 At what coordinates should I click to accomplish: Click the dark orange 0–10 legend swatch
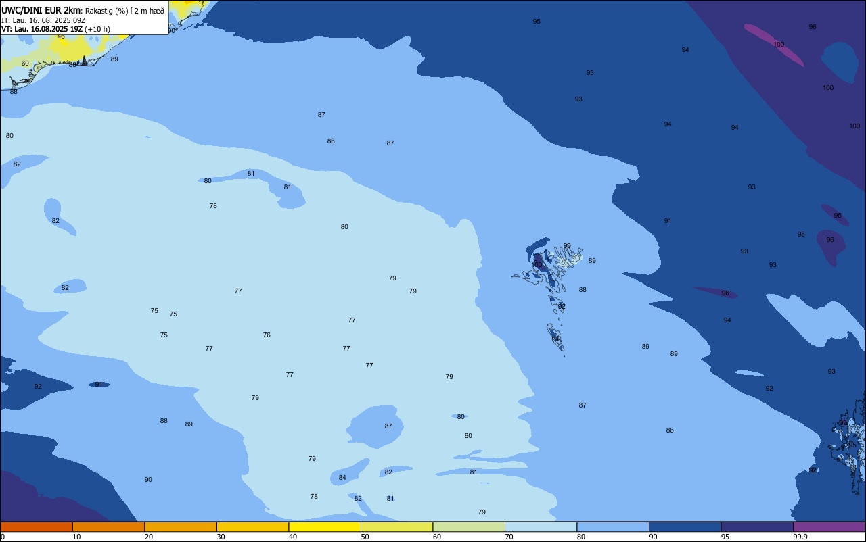(x=37, y=526)
